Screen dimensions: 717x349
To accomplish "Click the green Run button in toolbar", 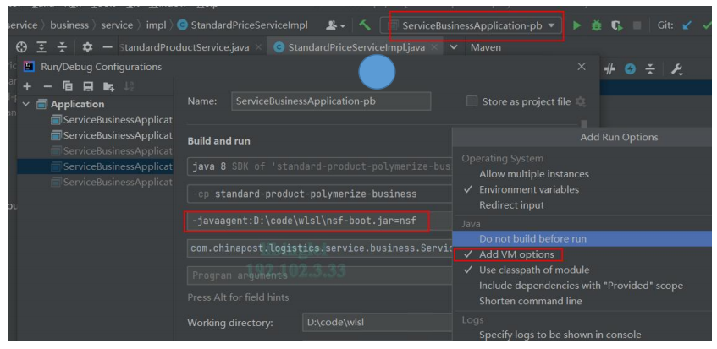I will (x=576, y=25).
